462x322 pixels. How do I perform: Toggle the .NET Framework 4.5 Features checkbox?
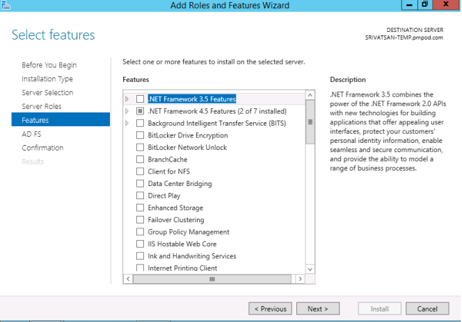141,111
